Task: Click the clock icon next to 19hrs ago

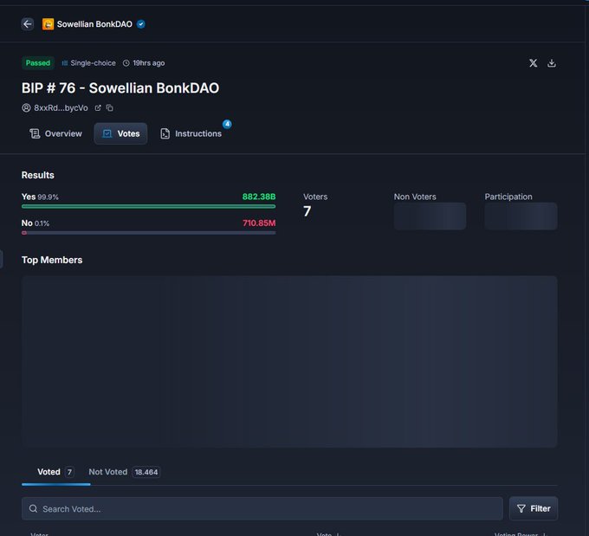Action: [126, 63]
